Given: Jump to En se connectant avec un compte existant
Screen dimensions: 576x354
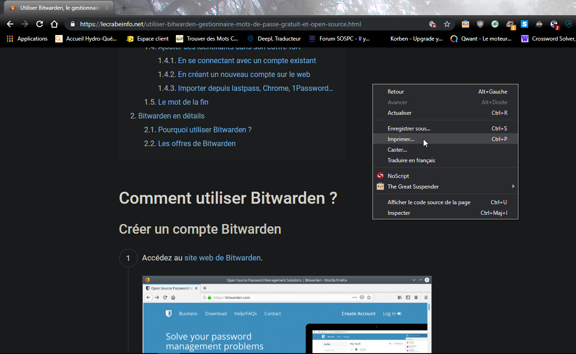Looking at the screenshot, I should point(247,60).
